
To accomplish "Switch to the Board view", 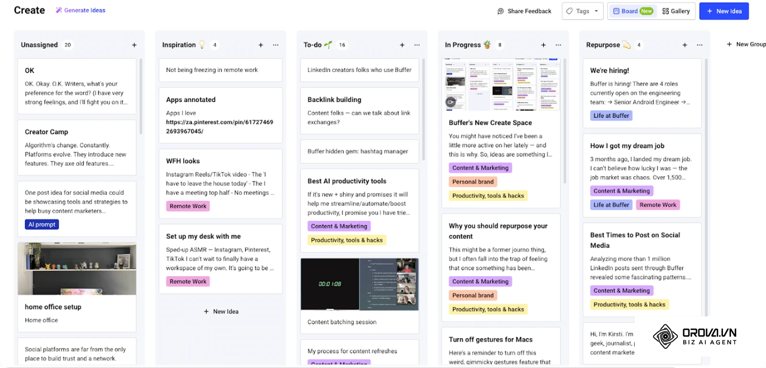I will [x=633, y=11].
